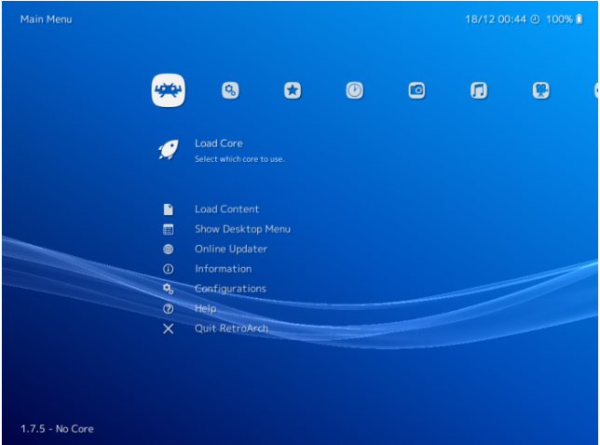Click the question mark icon beside Help
This screenshot has height=445, width=600.
[x=169, y=309]
